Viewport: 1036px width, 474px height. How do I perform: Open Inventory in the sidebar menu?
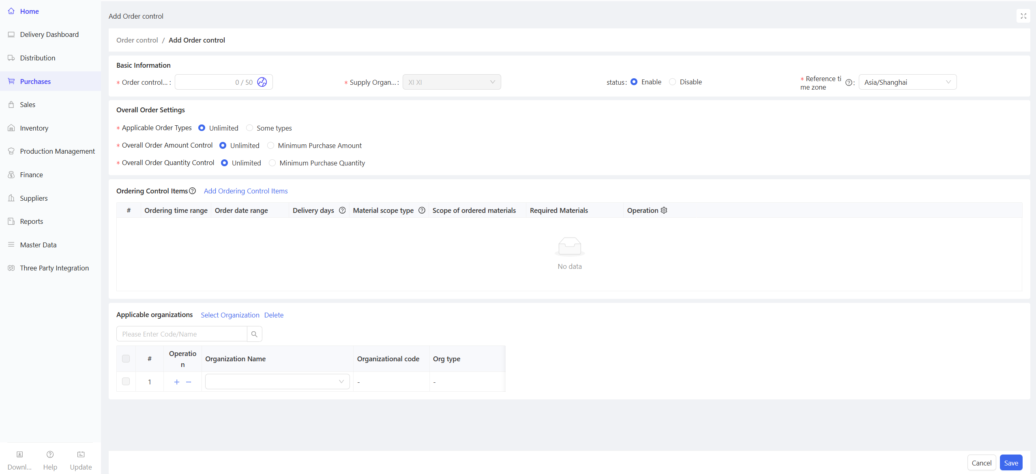(x=34, y=128)
